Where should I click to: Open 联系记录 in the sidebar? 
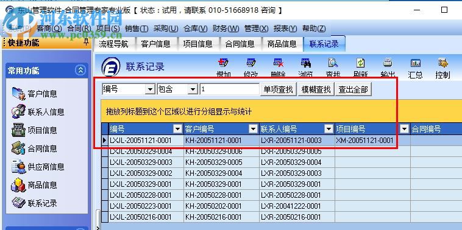pyautogui.click(x=35, y=203)
